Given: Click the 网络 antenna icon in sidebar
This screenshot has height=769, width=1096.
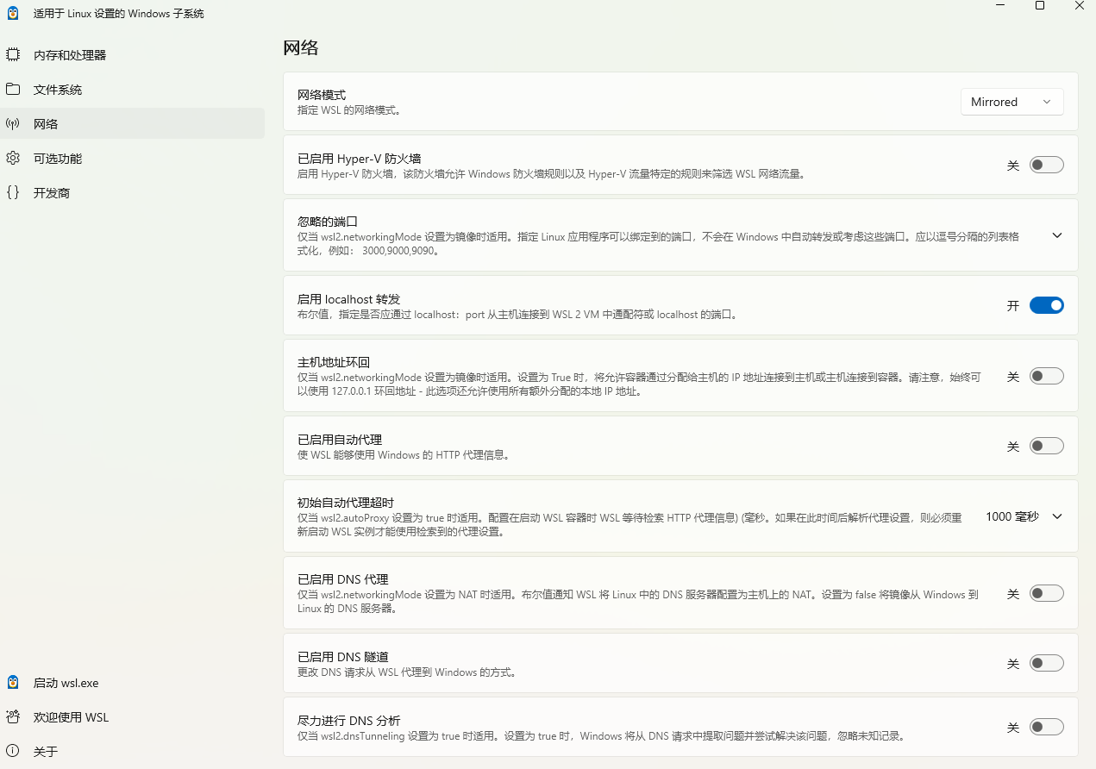Looking at the screenshot, I should pyautogui.click(x=13, y=124).
